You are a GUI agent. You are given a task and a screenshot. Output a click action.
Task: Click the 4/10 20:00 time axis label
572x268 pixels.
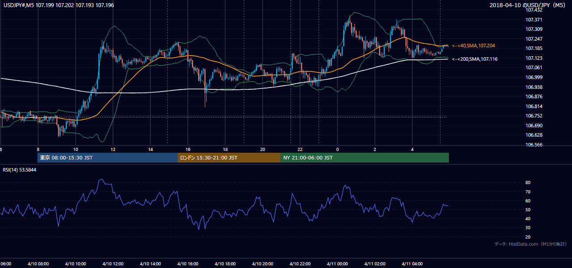pyautogui.click(x=262, y=264)
